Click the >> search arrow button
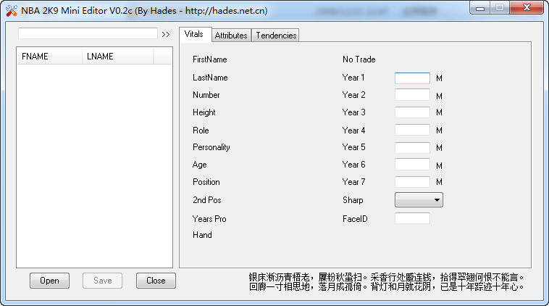Viewport: 549px width, 306px height. [166, 34]
